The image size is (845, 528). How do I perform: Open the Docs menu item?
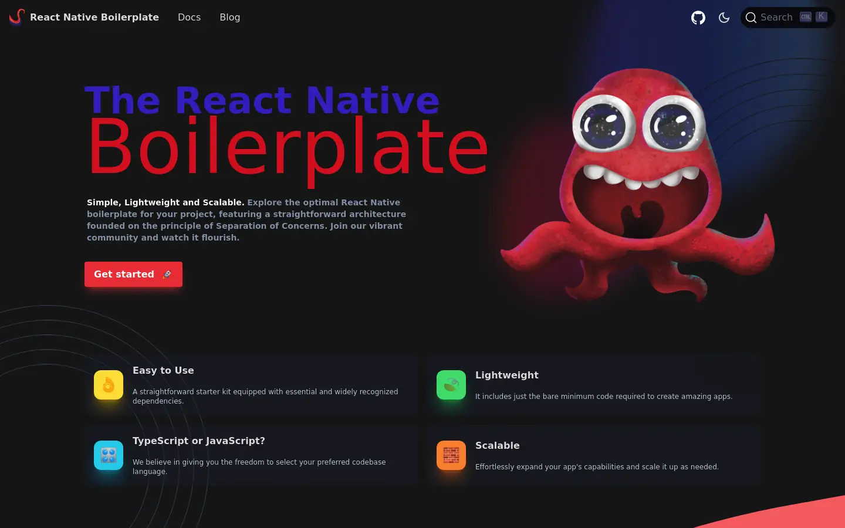click(x=189, y=18)
